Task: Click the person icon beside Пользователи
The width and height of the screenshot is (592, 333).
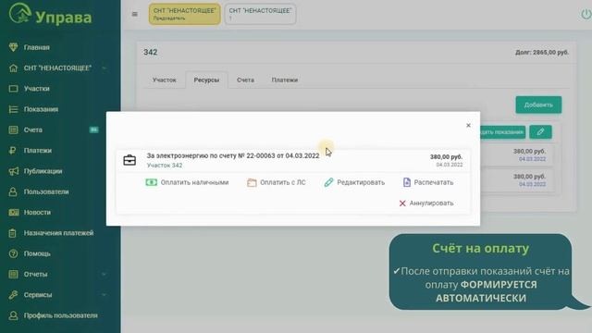Action: (13, 191)
